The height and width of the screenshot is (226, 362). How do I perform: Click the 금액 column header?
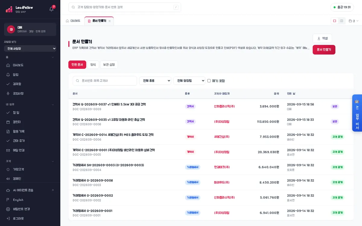[x=276, y=94]
